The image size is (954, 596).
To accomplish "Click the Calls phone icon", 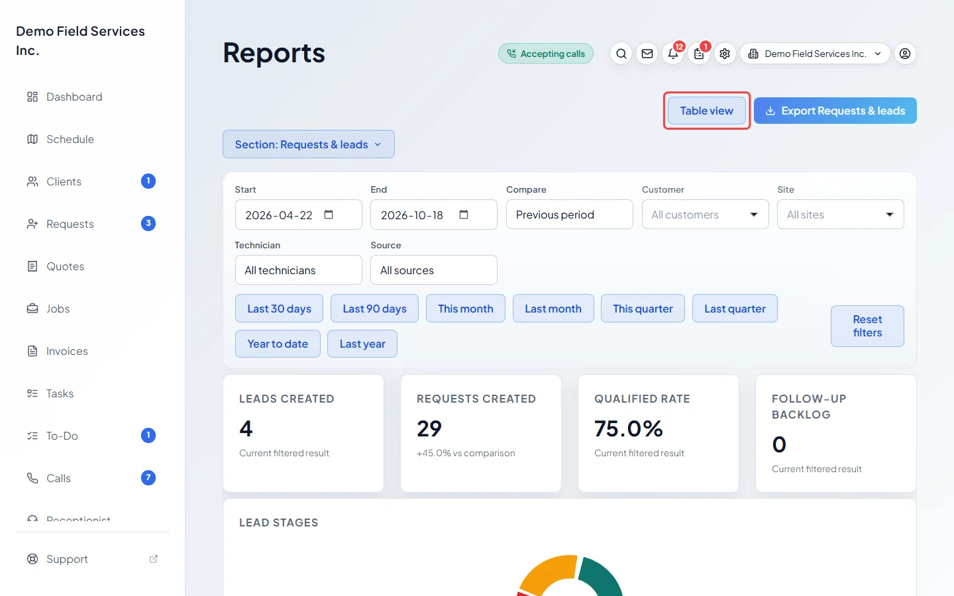I will tap(32, 478).
